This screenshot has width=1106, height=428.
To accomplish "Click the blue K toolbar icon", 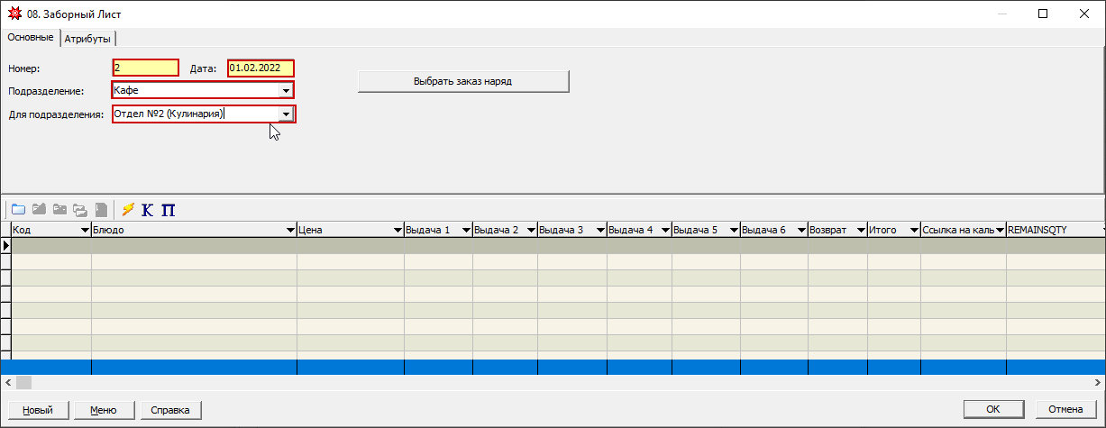I will pyautogui.click(x=148, y=209).
